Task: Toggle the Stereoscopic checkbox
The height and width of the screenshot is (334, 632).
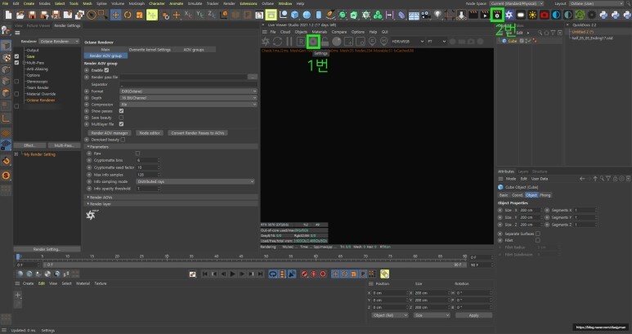Action: click(16, 82)
